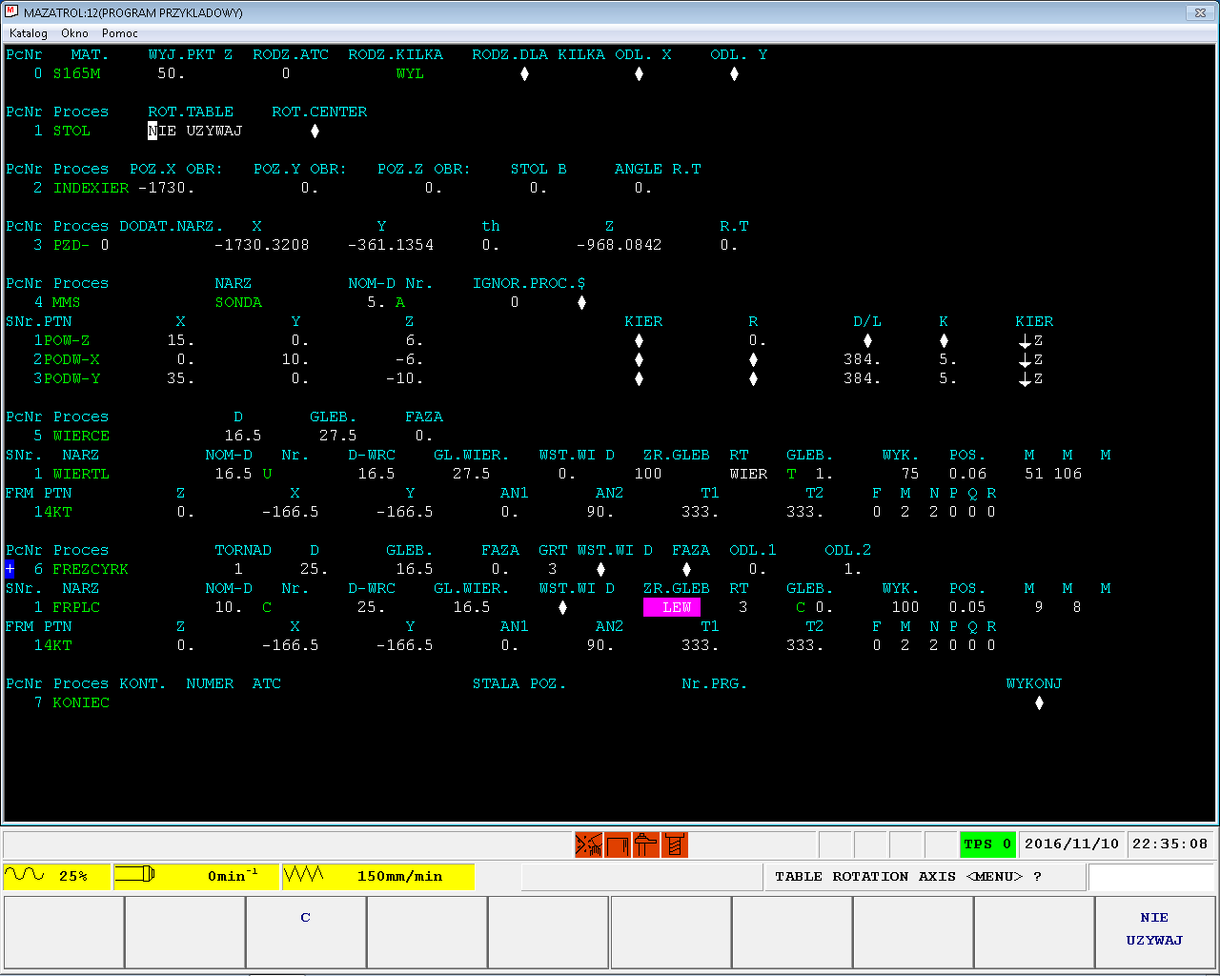This screenshot has height=976, width=1220.
Task: Click the diamond under WYKONJ in the KONIEC line
Action: [1039, 702]
